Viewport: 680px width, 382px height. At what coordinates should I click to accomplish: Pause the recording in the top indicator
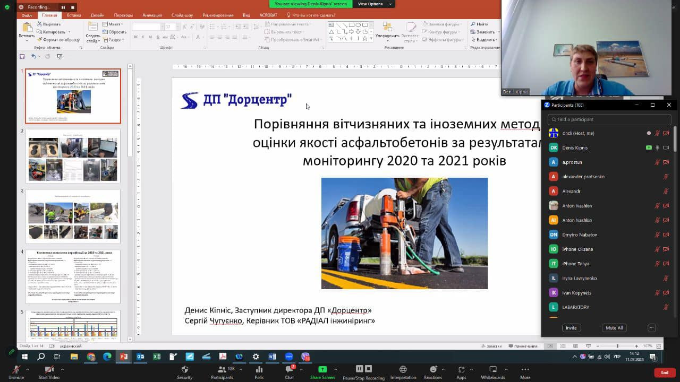[63, 7]
